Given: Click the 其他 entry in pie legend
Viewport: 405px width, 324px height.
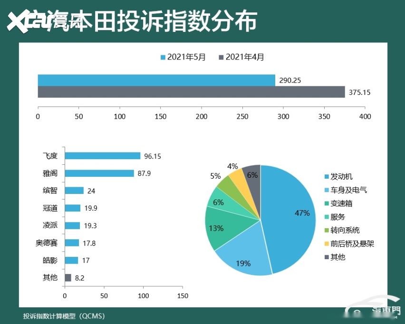Looking at the screenshot, I should pyautogui.click(x=337, y=257).
